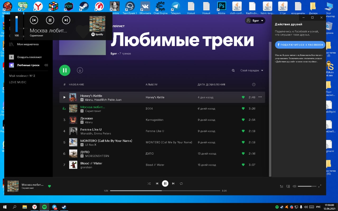Pause using the bottom player button
This screenshot has width=338, height=211.
point(165,183)
